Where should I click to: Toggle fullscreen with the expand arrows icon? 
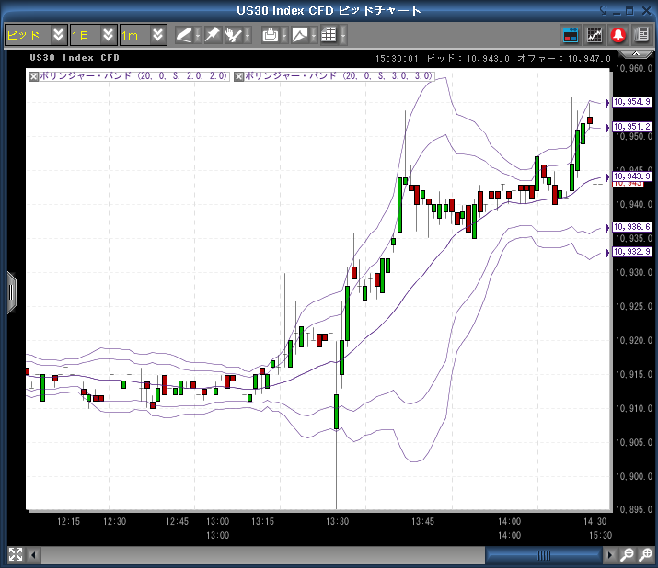coord(15,554)
